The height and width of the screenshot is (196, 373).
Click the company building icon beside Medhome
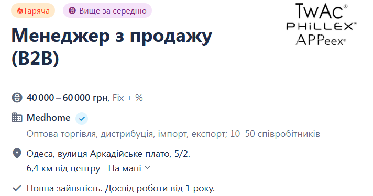click(17, 118)
